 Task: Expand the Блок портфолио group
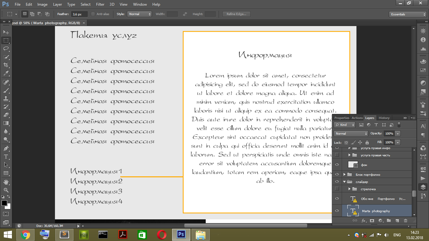pos(345,174)
